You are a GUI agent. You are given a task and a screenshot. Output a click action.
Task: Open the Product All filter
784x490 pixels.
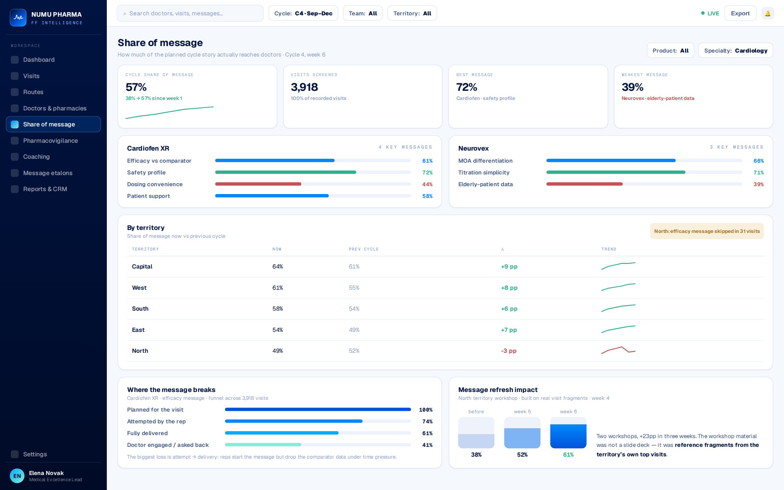670,51
